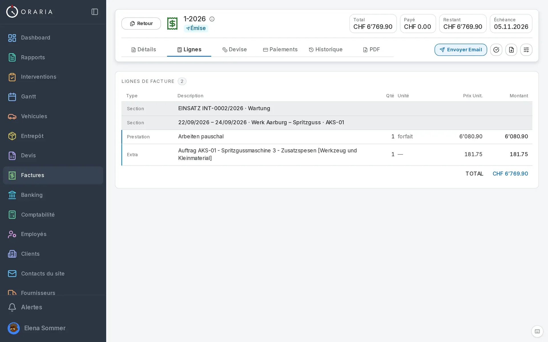548x342 pixels.
Task: Select the Devise tab
Action: [235, 50]
